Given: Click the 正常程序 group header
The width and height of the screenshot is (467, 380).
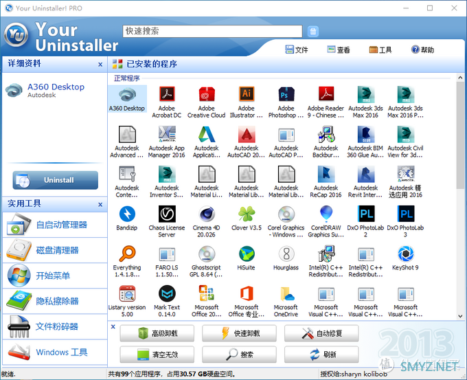Looking at the screenshot, I should [127, 78].
